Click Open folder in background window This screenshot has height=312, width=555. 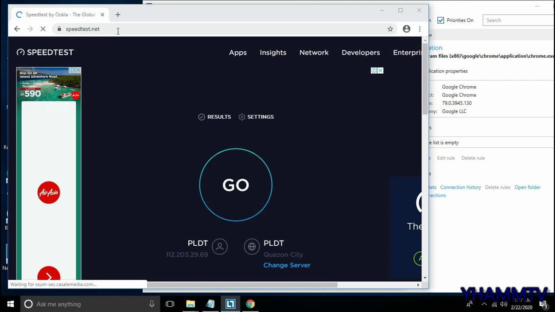click(x=527, y=187)
